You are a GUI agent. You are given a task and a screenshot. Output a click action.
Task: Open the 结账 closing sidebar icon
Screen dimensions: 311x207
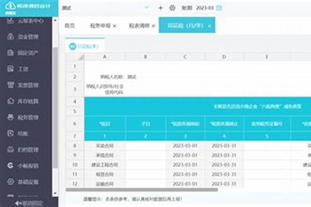point(10,133)
